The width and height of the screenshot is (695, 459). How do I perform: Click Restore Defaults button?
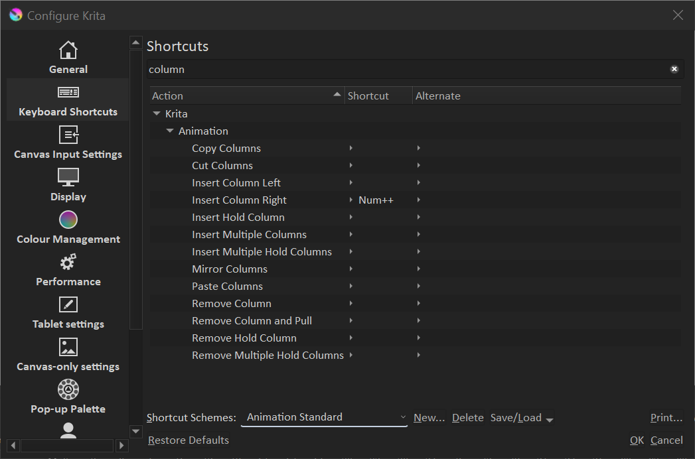coord(189,440)
